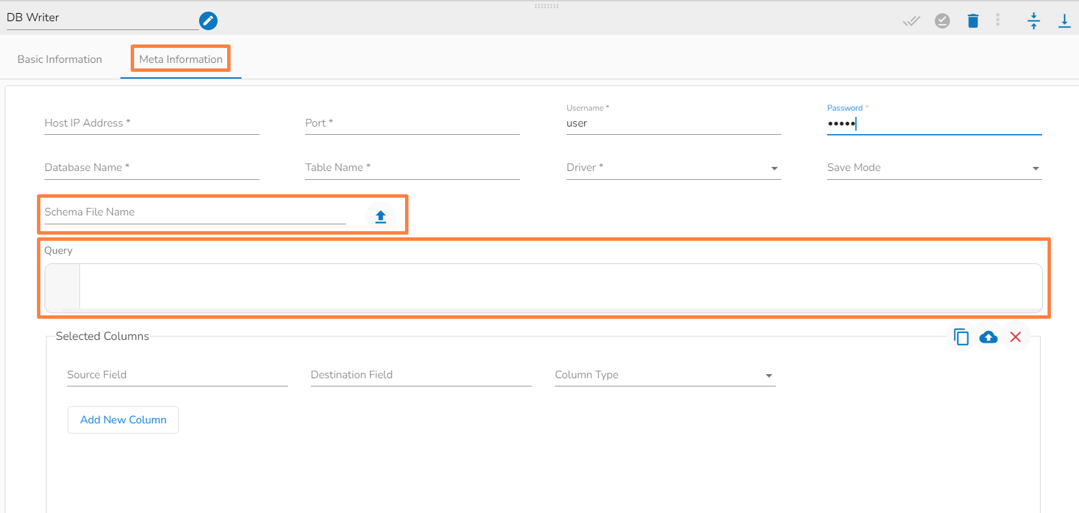The height and width of the screenshot is (513, 1079).
Task: Select the Meta Information tab
Action: point(181,60)
